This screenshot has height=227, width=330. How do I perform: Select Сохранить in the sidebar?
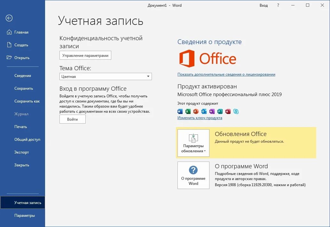(x=24, y=88)
